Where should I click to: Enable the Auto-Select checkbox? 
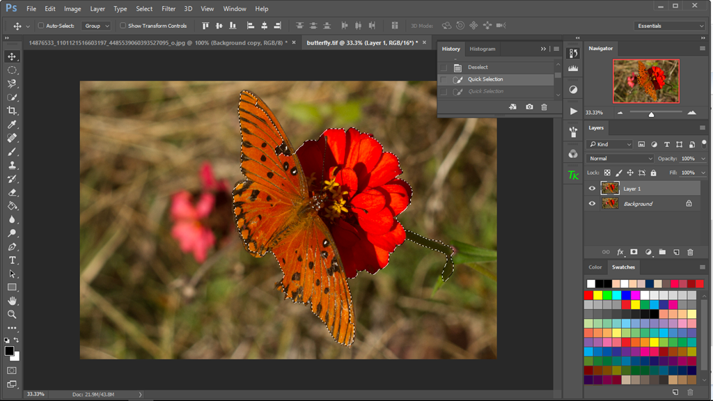click(40, 26)
